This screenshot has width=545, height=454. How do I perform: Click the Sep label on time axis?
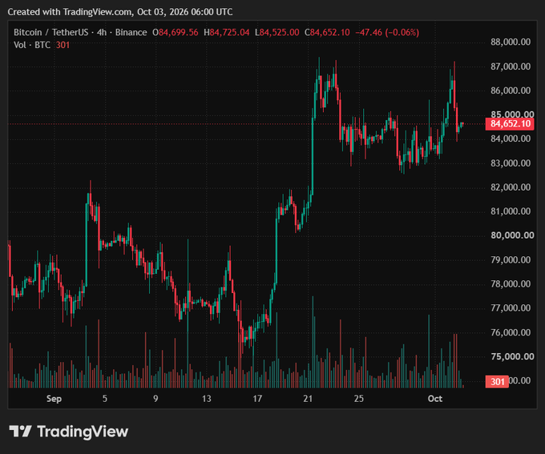coord(54,399)
